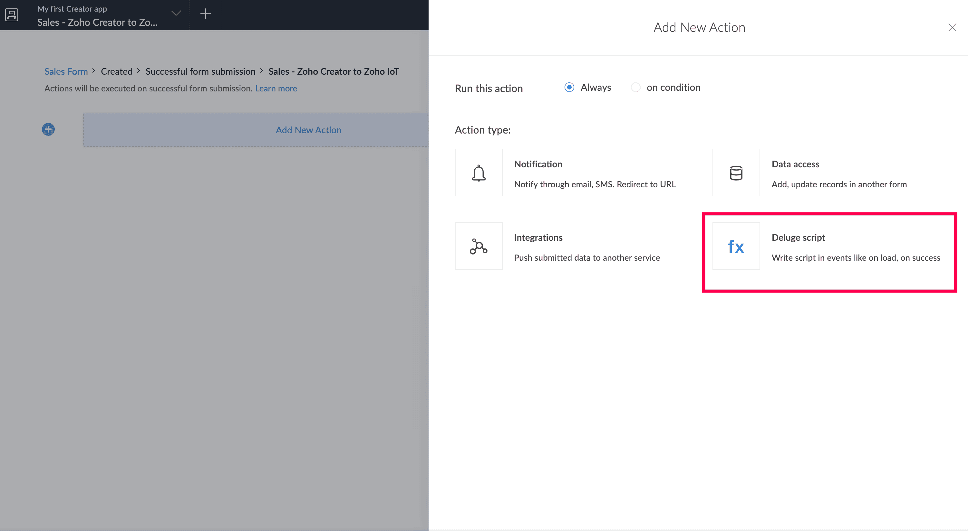Click Successful form submission breadcrumb
The height and width of the screenshot is (531, 968).
pos(200,71)
